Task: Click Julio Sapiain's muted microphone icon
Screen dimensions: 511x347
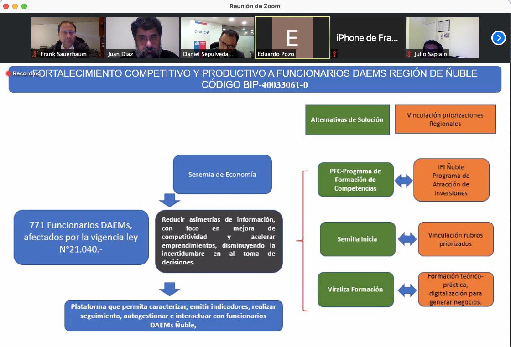Action: [x=409, y=54]
